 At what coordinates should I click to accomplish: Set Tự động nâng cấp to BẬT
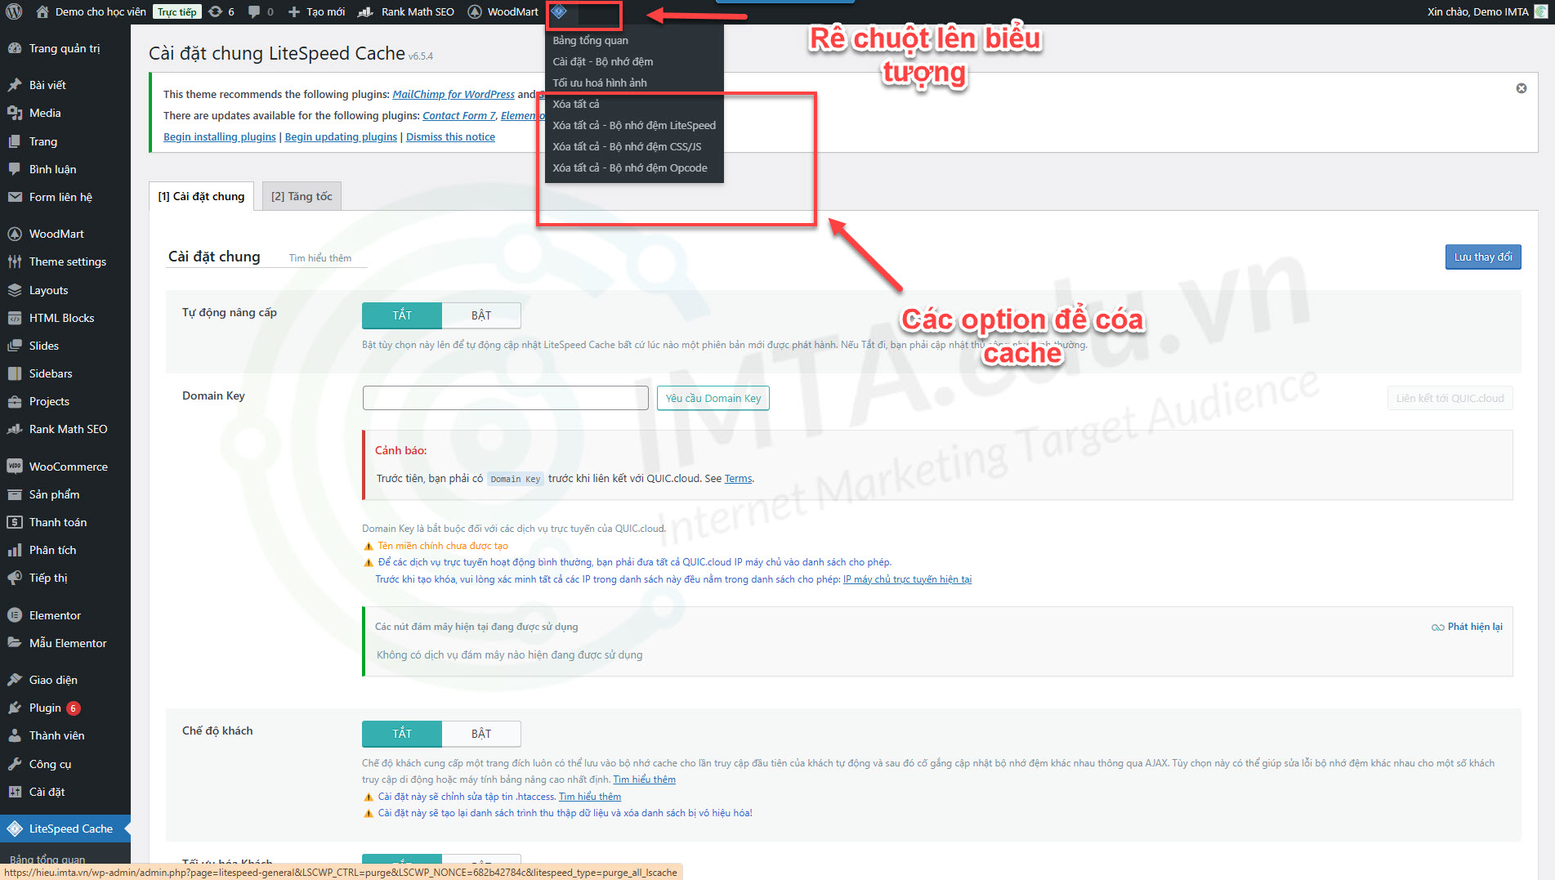481,315
